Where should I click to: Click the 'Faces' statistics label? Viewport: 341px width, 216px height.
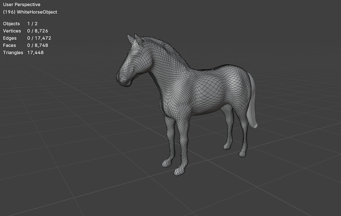click(x=9, y=45)
